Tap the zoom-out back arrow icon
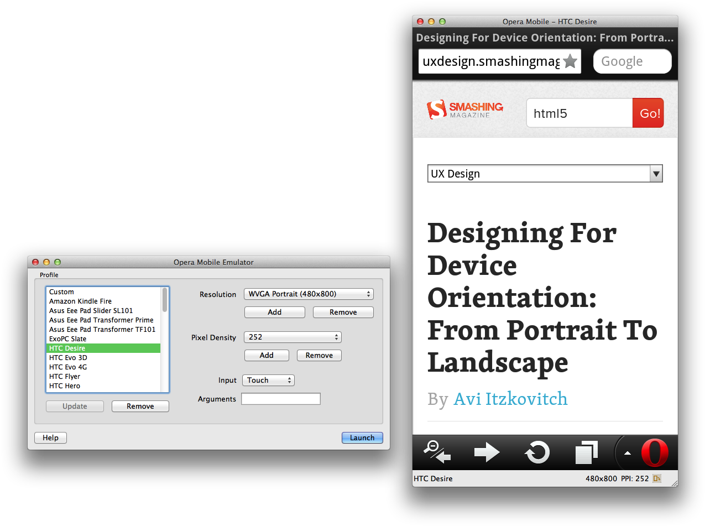The width and height of the screenshot is (705, 526). [437, 452]
